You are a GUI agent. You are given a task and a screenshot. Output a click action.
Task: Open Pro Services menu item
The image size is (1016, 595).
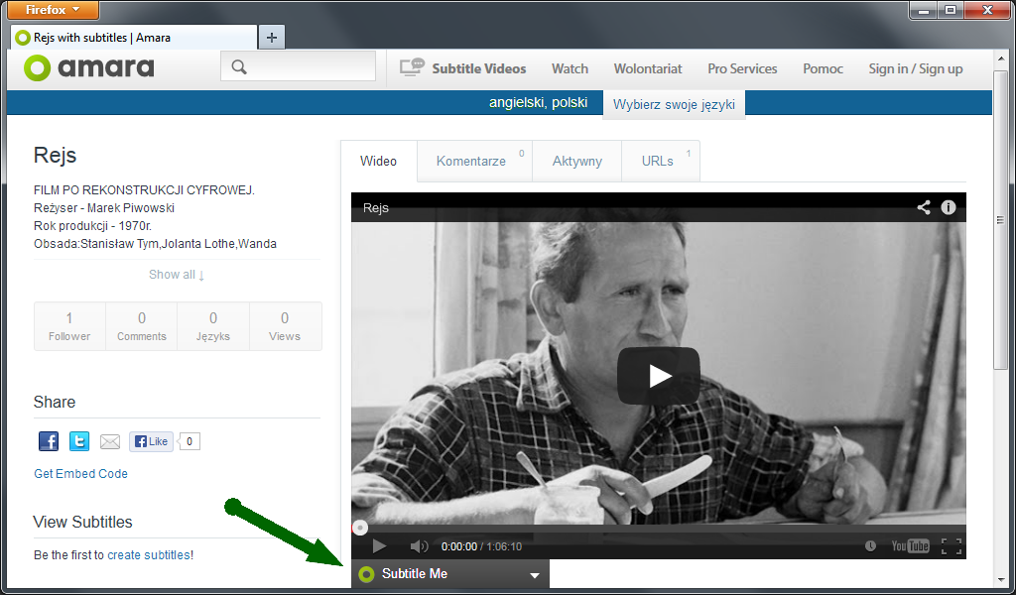(x=742, y=68)
